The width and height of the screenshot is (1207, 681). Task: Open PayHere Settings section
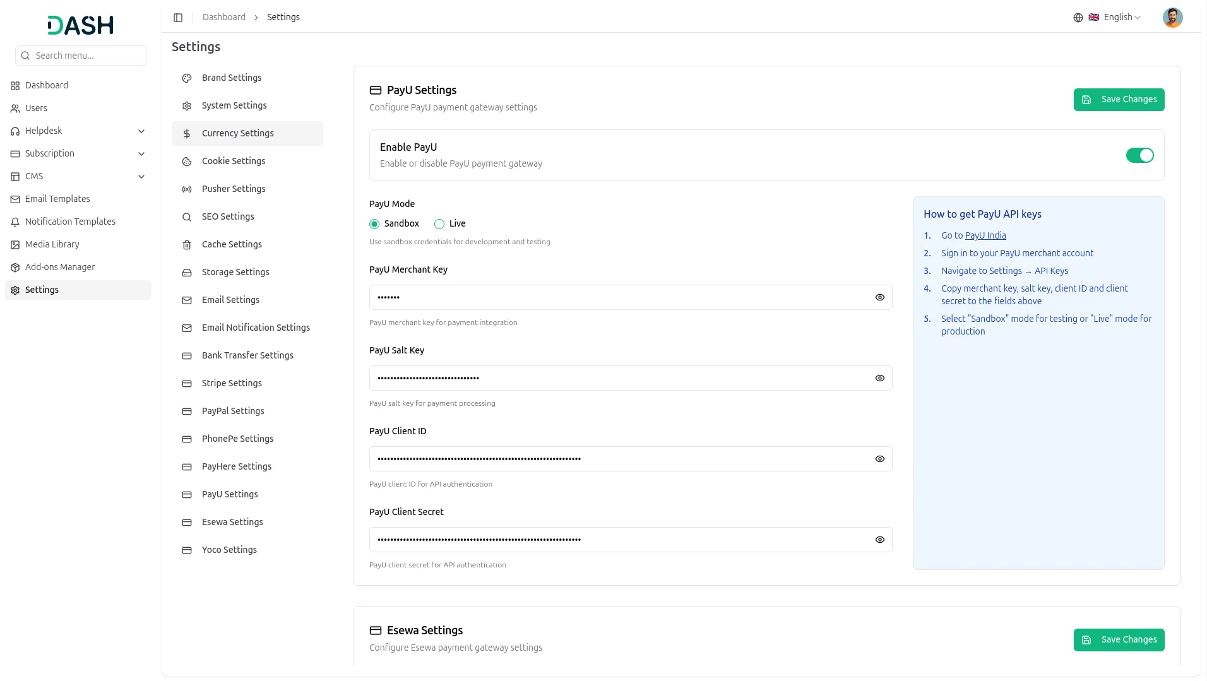point(247,467)
